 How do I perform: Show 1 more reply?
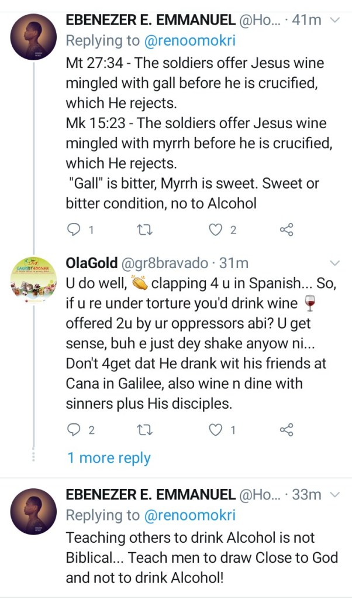[x=109, y=458]
